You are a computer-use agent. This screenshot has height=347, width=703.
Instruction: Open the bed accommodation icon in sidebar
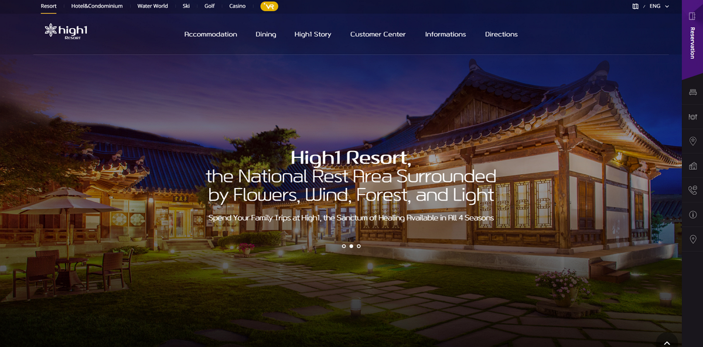click(692, 92)
